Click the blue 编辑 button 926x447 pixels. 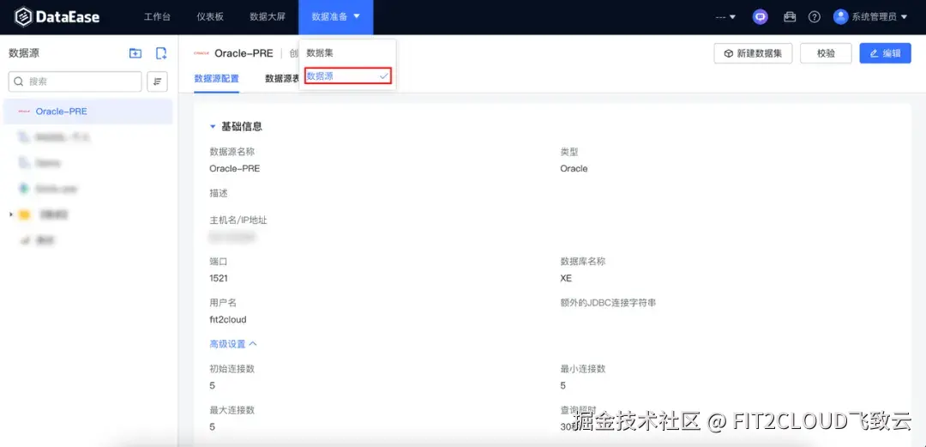click(x=885, y=53)
